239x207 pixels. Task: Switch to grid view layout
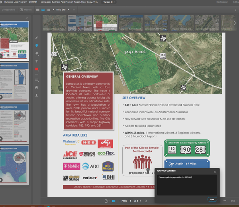click(48, 10)
